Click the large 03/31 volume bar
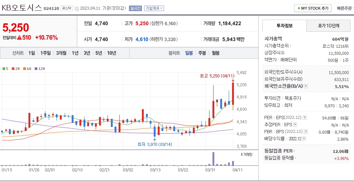354x181 pixels. (213, 159)
